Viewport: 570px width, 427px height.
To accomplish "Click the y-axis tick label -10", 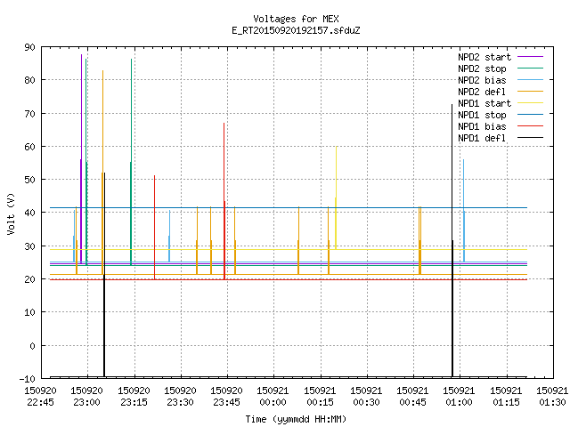I will click(x=28, y=379).
